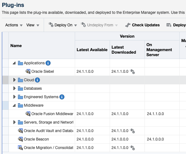Collapse the Middleware folder
This screenshot has width=186, height=154.
(x=14, y=105)
